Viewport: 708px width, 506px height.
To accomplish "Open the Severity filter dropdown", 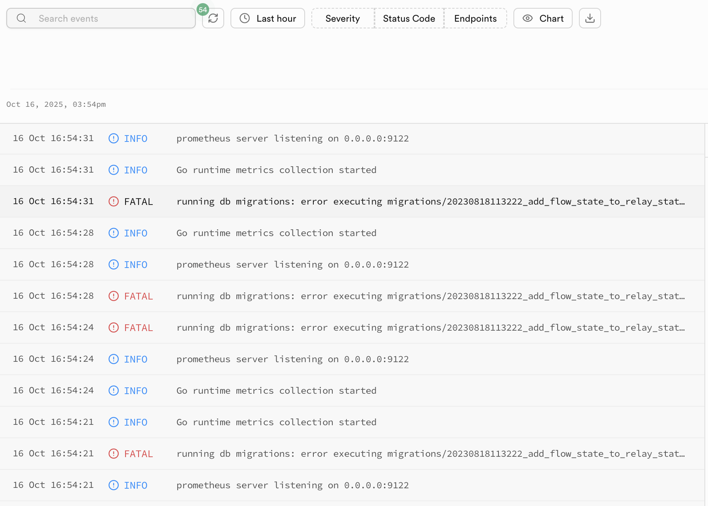I will (343, 19).
